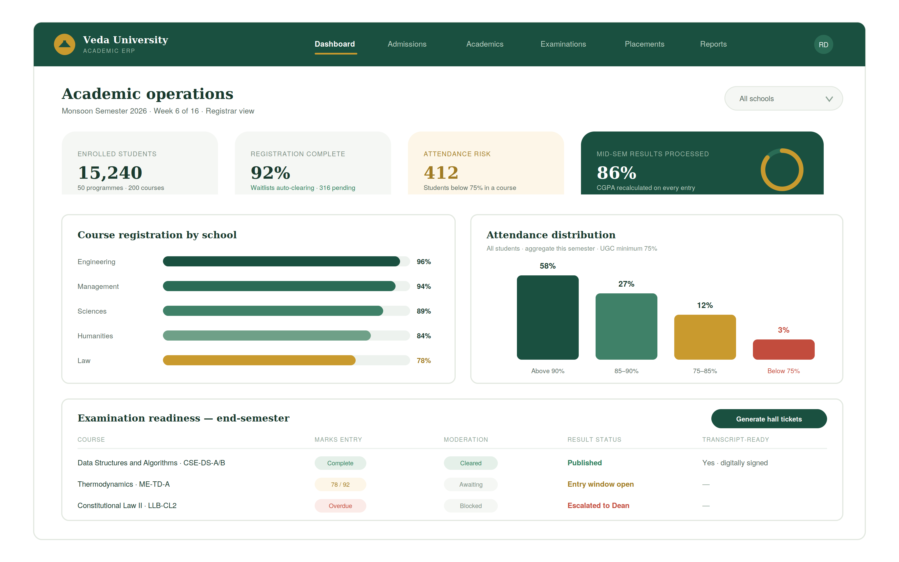Click the MARKS ENTRY column header
899x562 pixels.
tap(338, 439)
